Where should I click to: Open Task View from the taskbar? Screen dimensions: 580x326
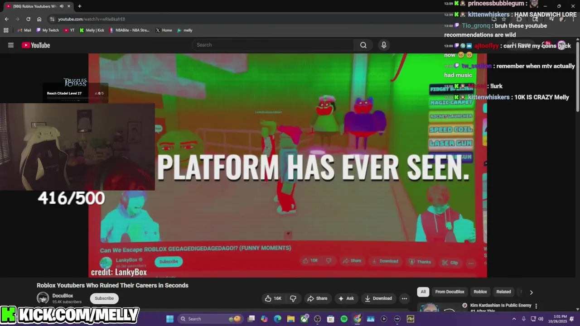pos(251,319)
